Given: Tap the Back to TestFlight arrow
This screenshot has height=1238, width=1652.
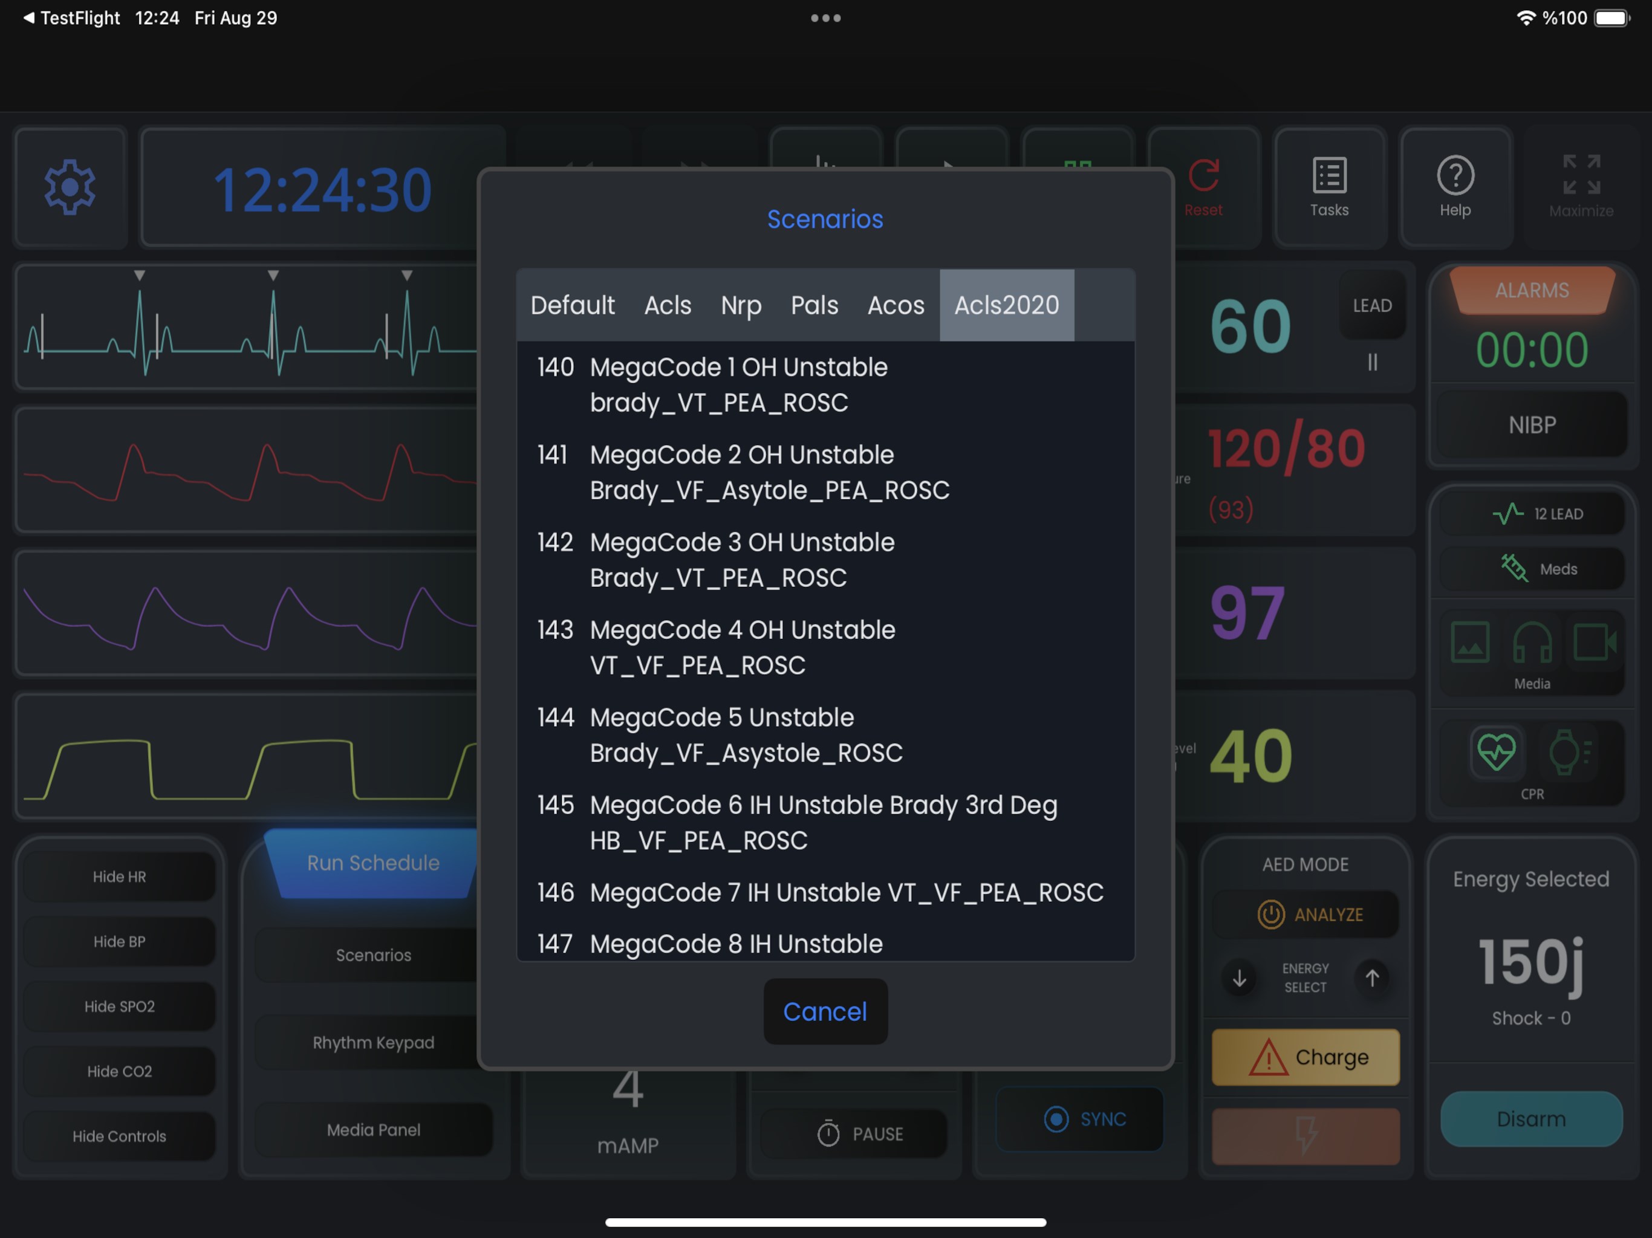Looking at the screenshot, I should (x=28, y=17).
